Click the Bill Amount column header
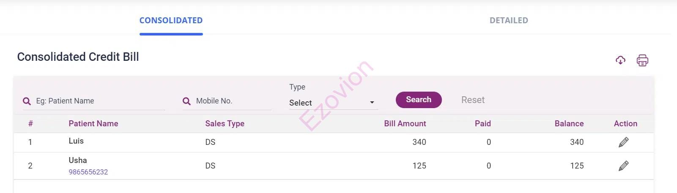The width and height of the screenshot is (677, 193). [405, 124]
